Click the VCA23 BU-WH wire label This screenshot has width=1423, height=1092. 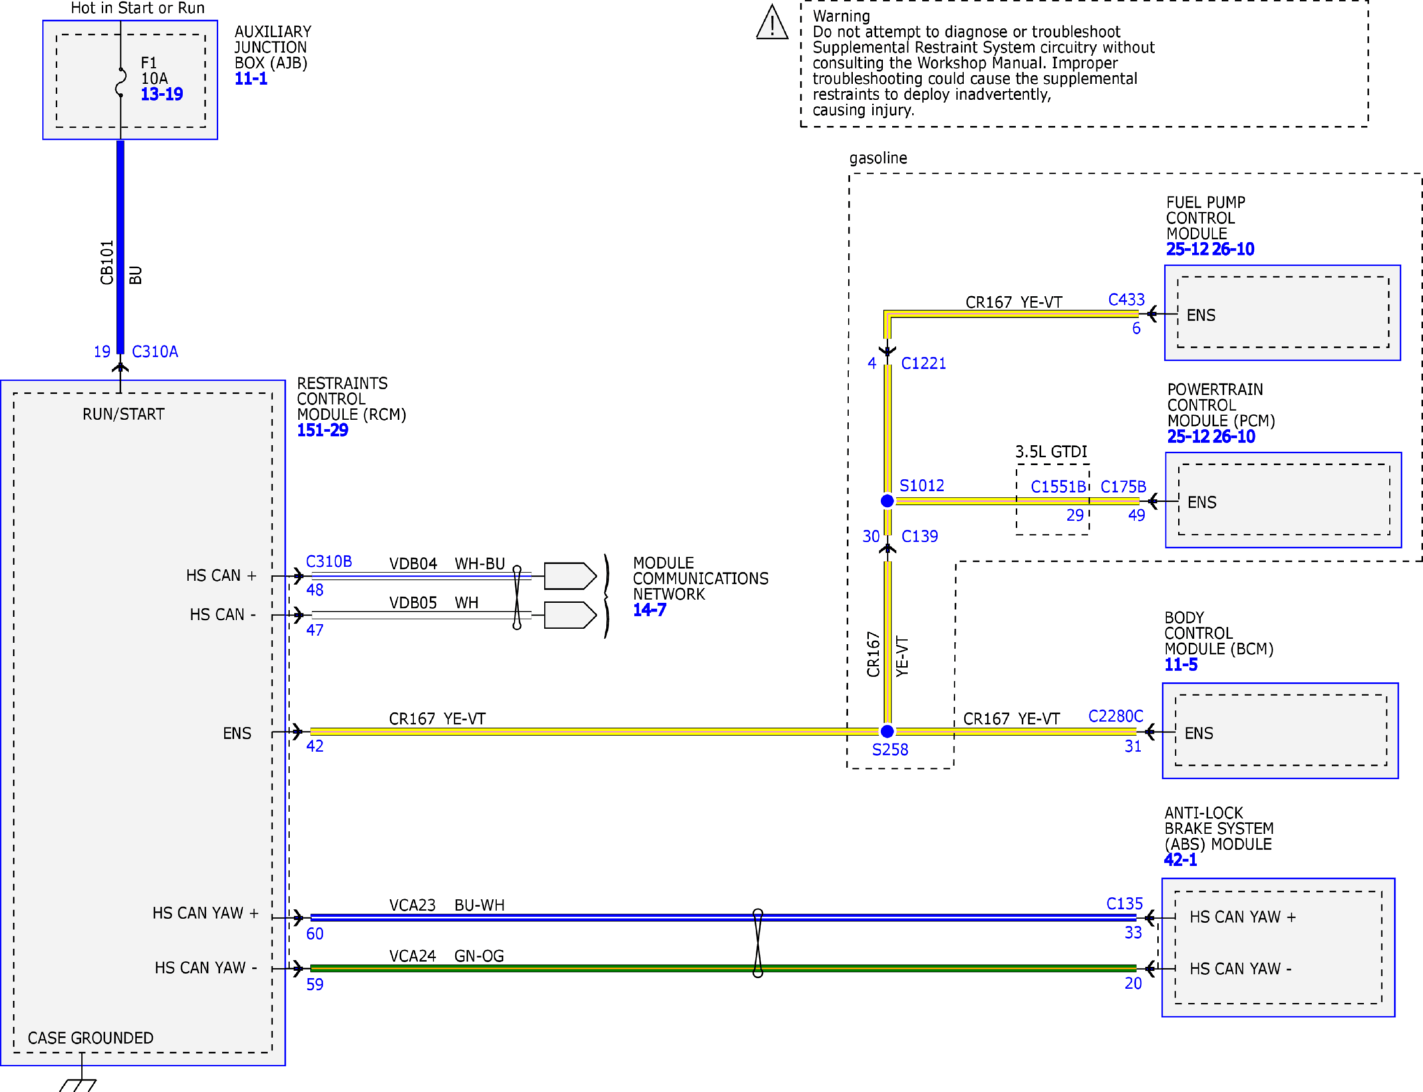(447, 905)
